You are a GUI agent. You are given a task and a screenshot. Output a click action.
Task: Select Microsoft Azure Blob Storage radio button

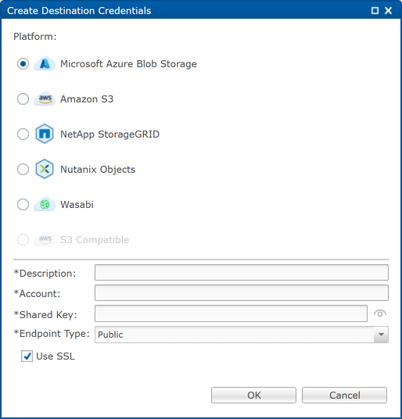coord(23,64)
